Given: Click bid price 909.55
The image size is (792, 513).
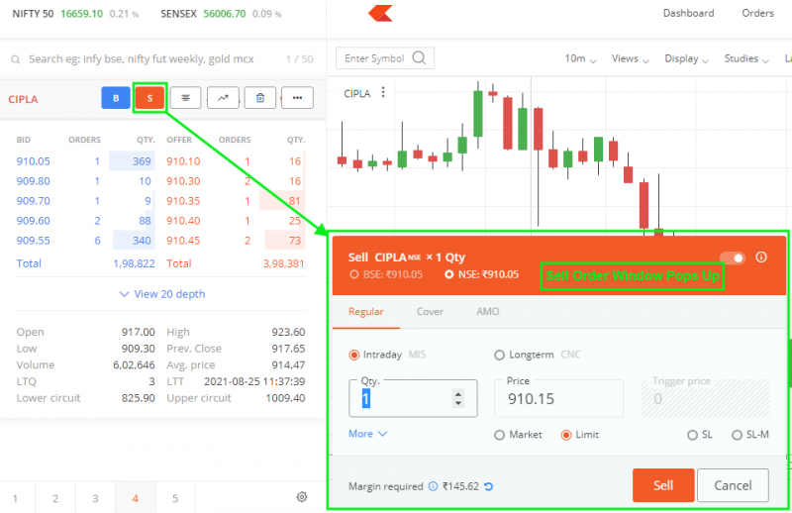Looking at the screenshot, I should pyautogui.click(x=34, y=241).
